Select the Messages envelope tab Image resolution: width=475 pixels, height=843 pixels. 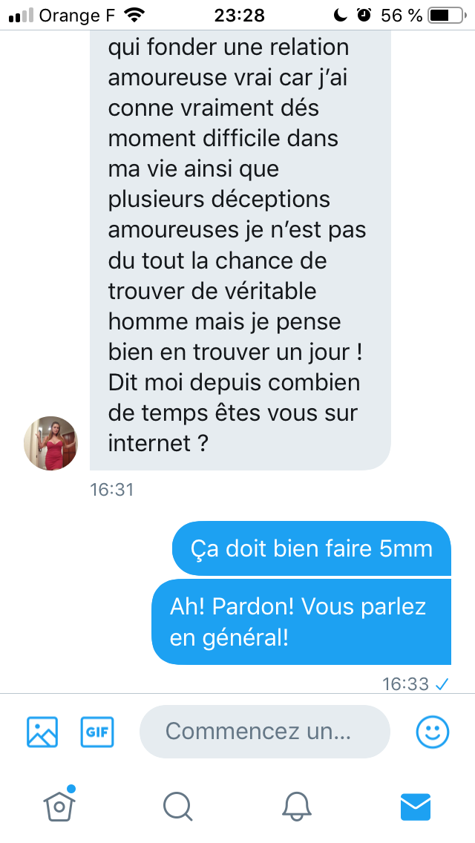(416, 807)
